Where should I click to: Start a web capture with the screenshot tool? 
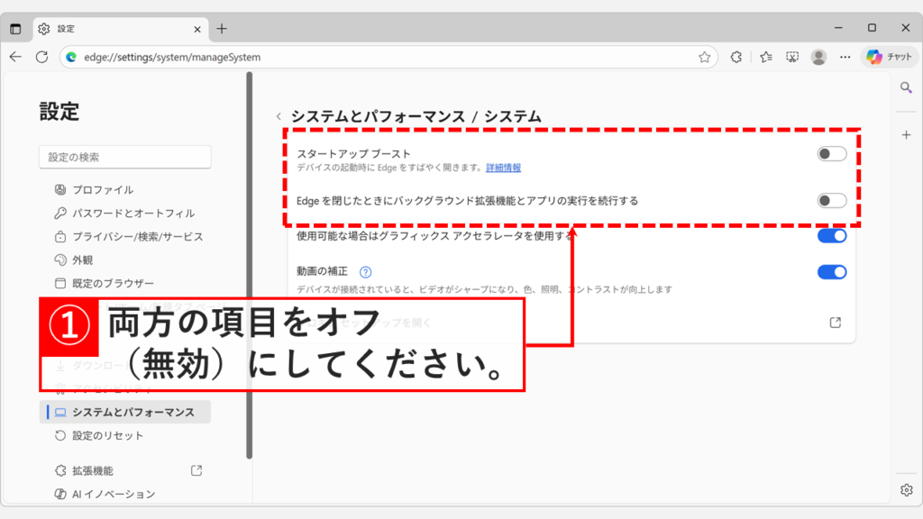(790, 56)
